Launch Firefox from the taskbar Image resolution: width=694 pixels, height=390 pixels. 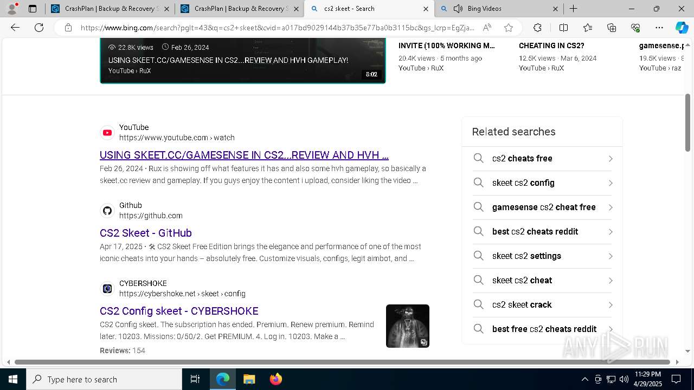276,379
